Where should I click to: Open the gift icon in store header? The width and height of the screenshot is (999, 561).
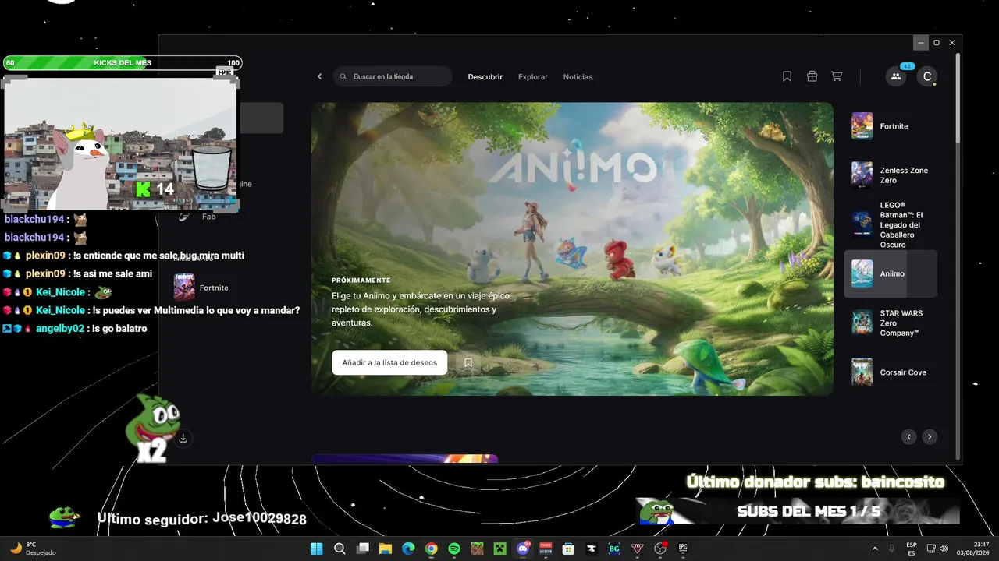[812, 76]
